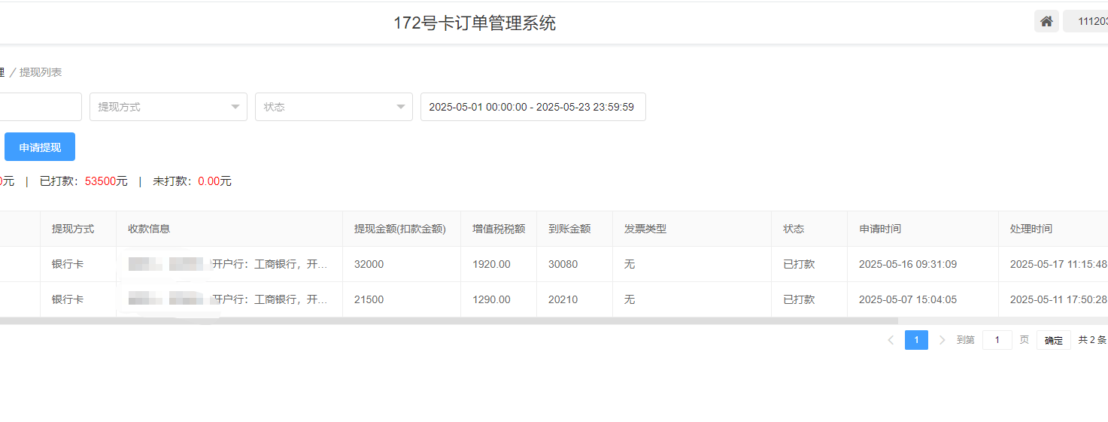Select the 32000 withdrawal amount cell
This screenshot has height=422, width=1108.
(369, 264)
